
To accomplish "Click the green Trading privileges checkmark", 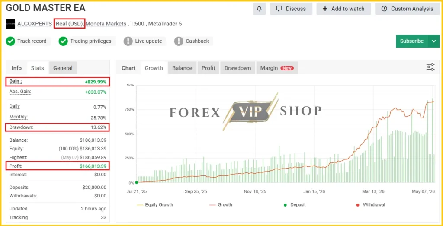I will point(63,41).
